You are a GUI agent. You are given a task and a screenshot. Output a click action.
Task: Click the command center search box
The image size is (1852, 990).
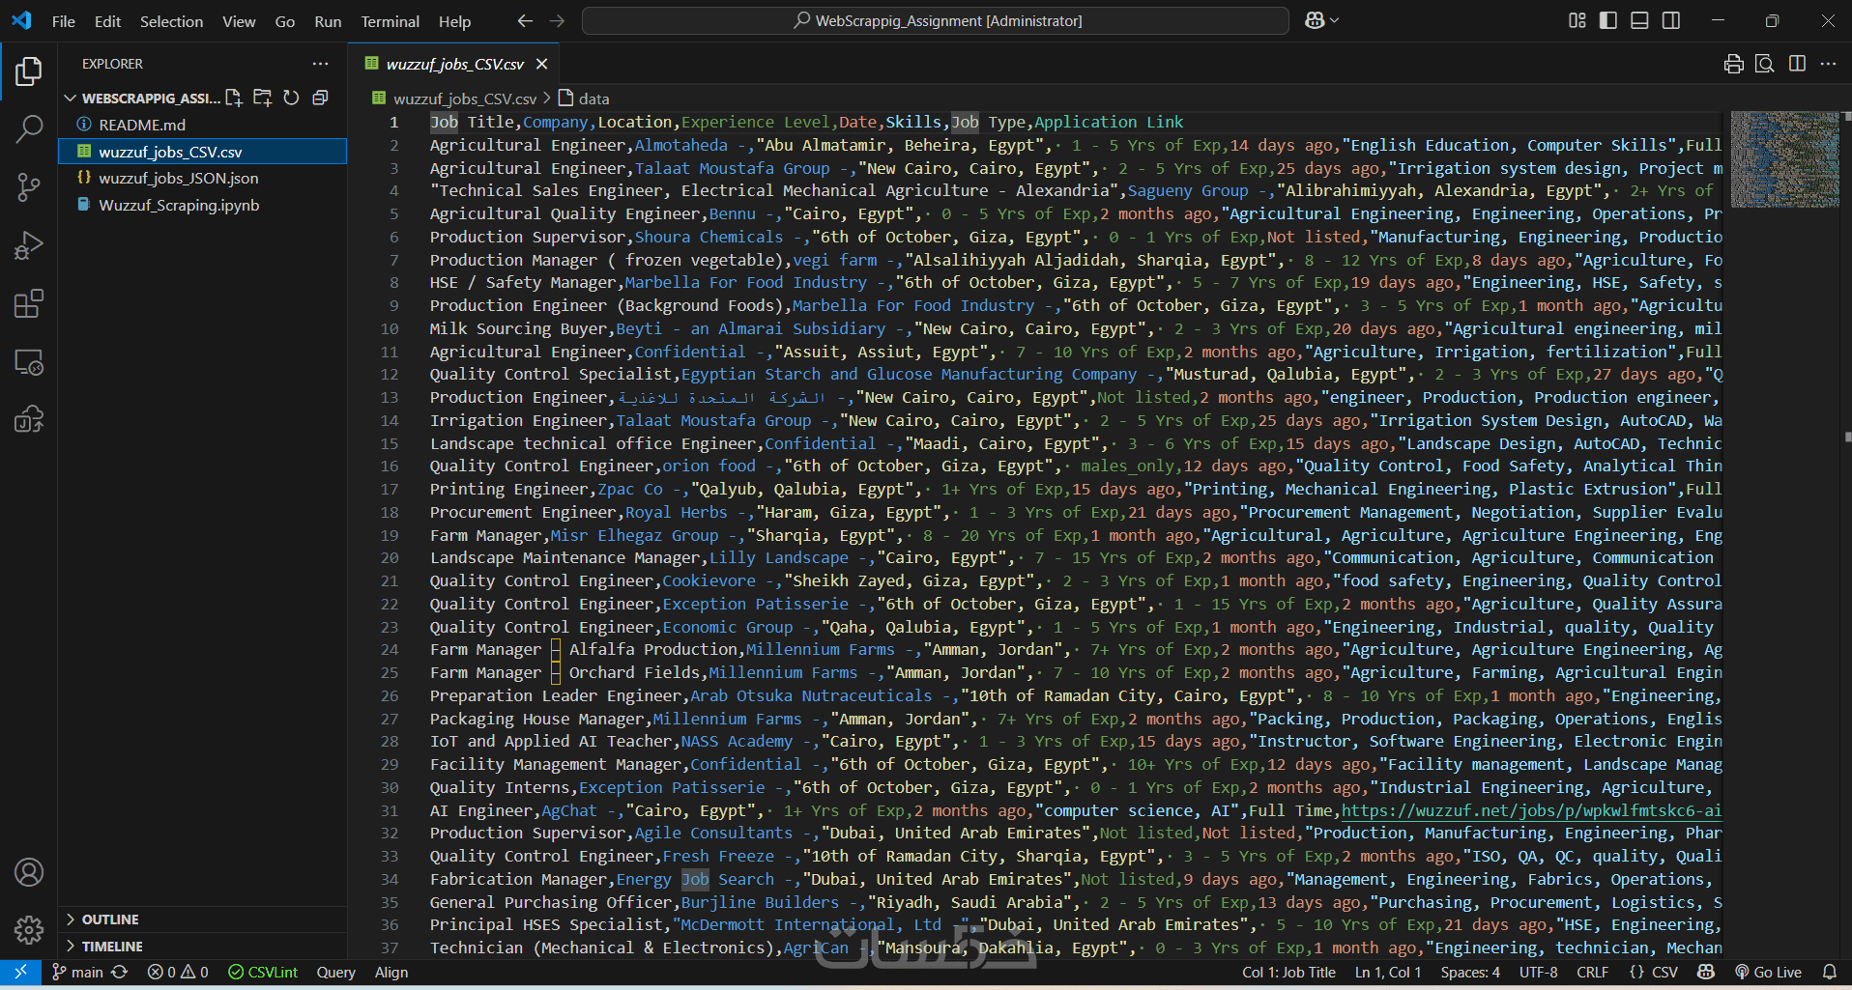pyautogui.click(x=936, y=20)
